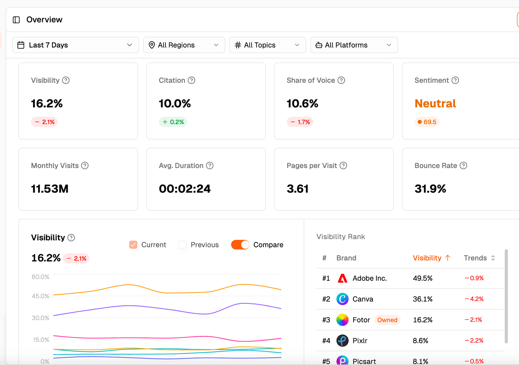Open the Bounce Rate help icon

(x=463, y=165)
